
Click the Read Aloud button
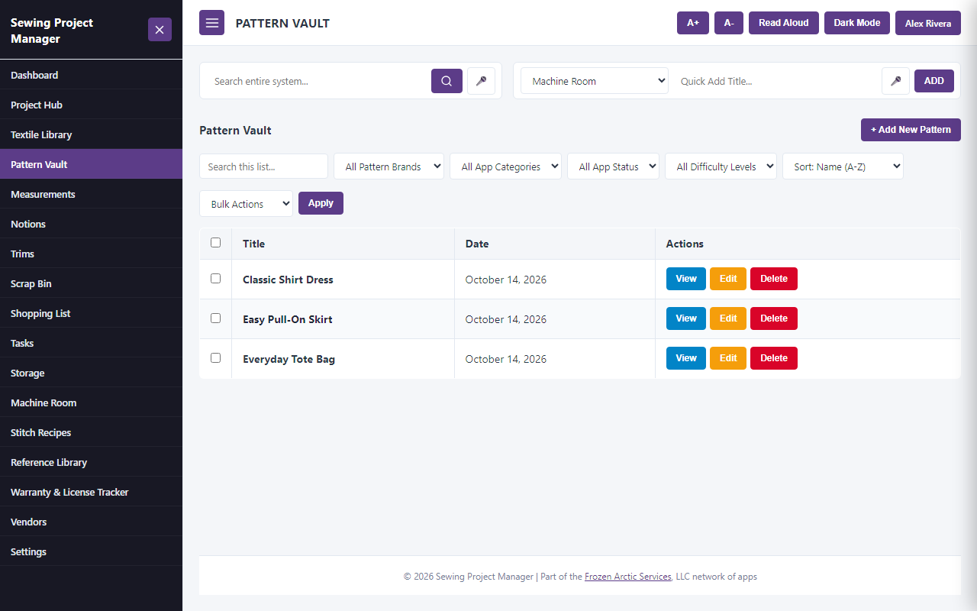click(x=784, y=23)
